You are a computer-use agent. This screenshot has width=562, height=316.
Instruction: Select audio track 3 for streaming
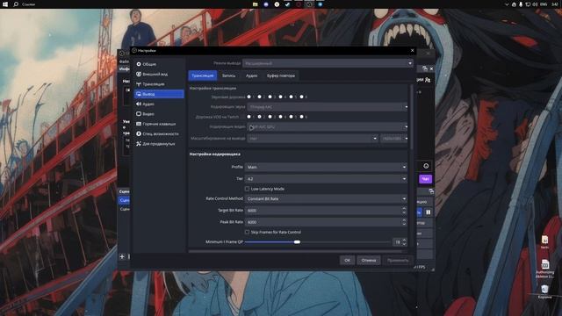point(270,97)
